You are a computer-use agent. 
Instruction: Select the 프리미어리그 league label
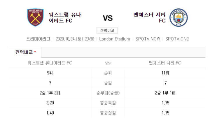[x=38, y=39]
